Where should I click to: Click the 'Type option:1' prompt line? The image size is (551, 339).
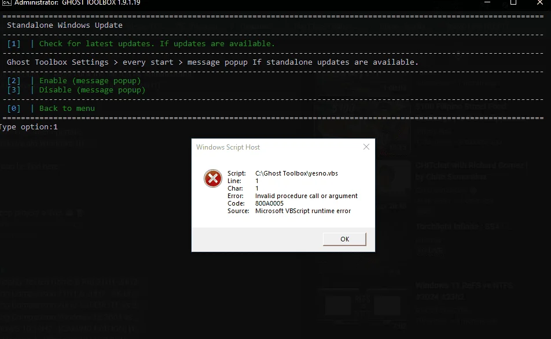pos(29,127)
